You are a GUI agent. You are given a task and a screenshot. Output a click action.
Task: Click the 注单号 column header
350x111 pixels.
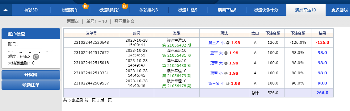point(91,33)
